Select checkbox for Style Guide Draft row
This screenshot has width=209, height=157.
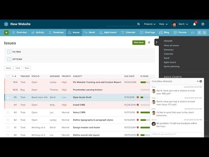coord(8,97)
